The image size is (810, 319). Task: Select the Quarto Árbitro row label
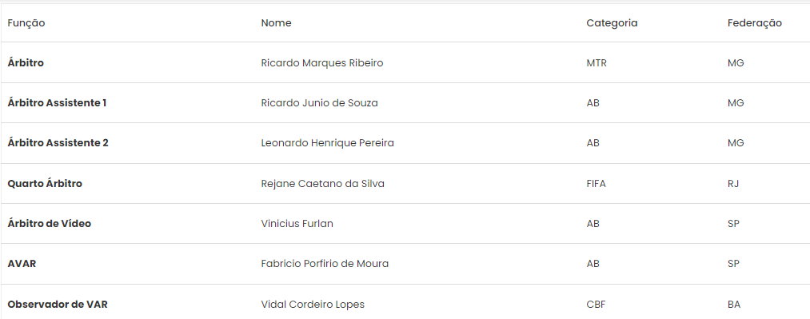45,183
